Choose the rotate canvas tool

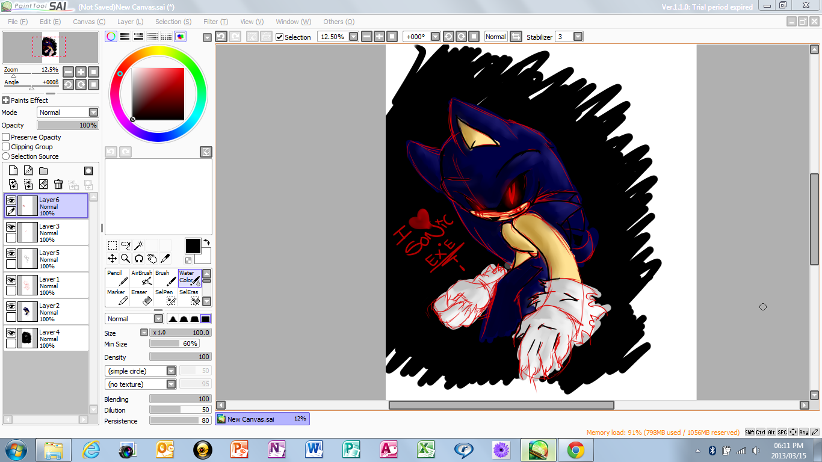[139, 259]
